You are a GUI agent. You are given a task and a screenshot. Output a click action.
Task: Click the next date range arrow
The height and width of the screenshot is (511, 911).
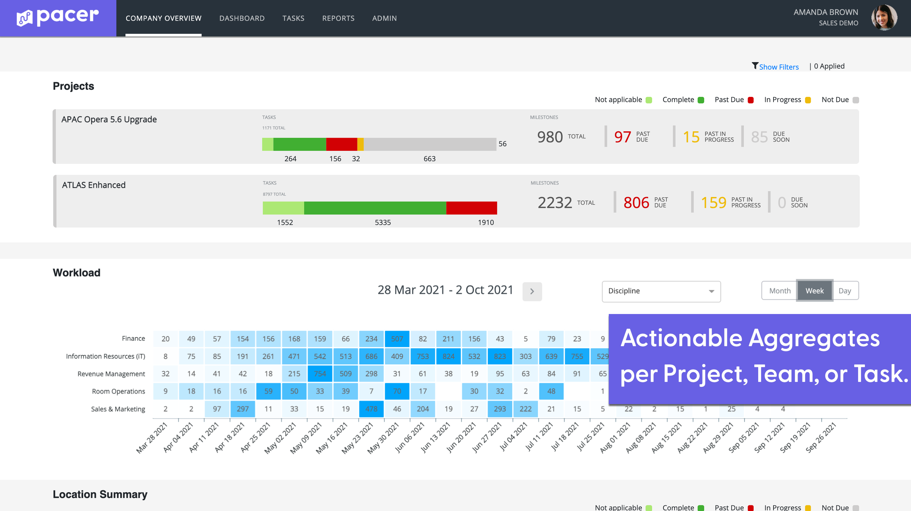[532, 291]
